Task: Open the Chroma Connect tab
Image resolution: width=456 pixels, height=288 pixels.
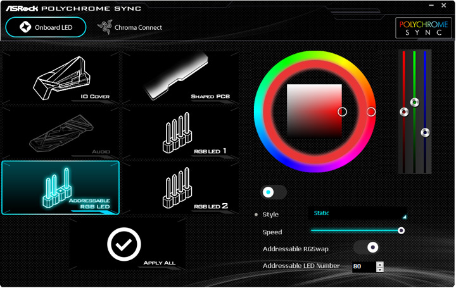Action: click(x=130, y=27)
